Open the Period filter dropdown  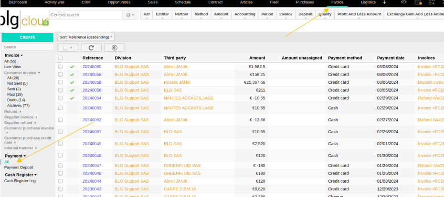point(267,15)
